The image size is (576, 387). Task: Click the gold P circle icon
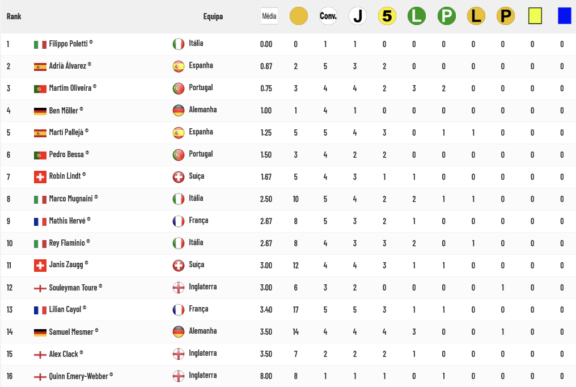point(506,16)
